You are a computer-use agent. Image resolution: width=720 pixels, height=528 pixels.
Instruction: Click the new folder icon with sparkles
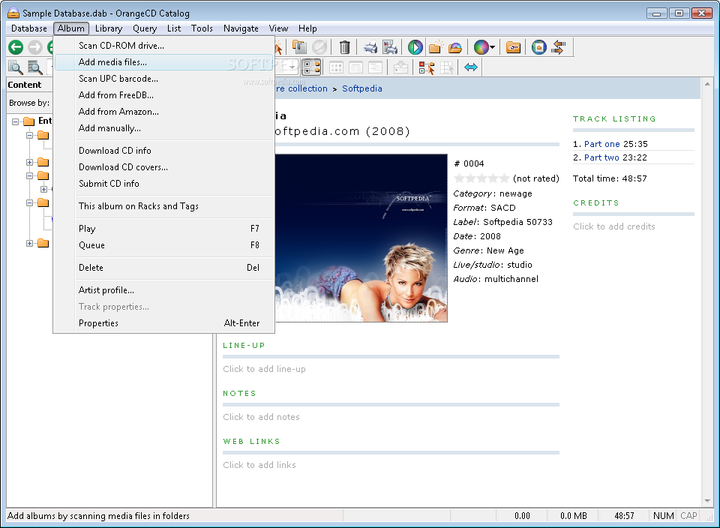(x=435, y=47)
